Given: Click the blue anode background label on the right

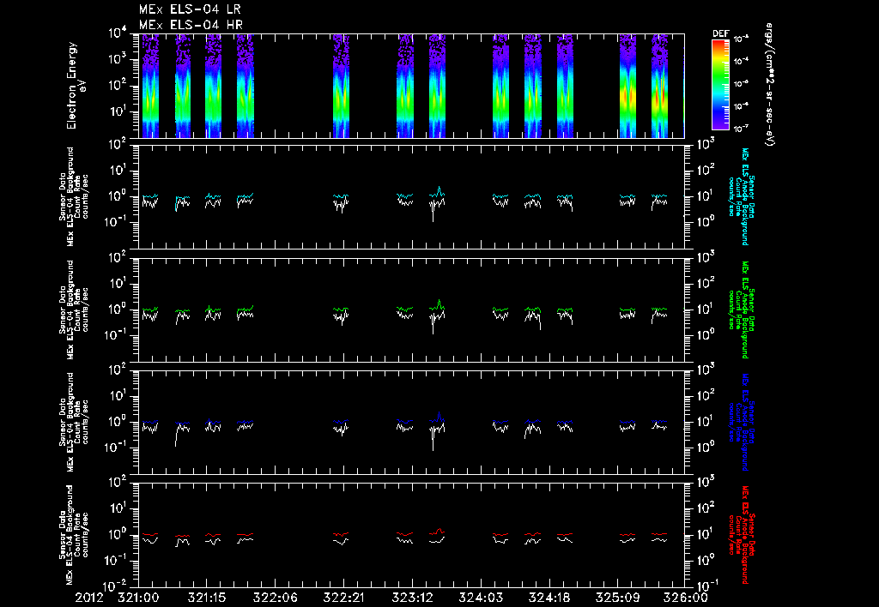Looking at the screenshot, I should (741, 422).
